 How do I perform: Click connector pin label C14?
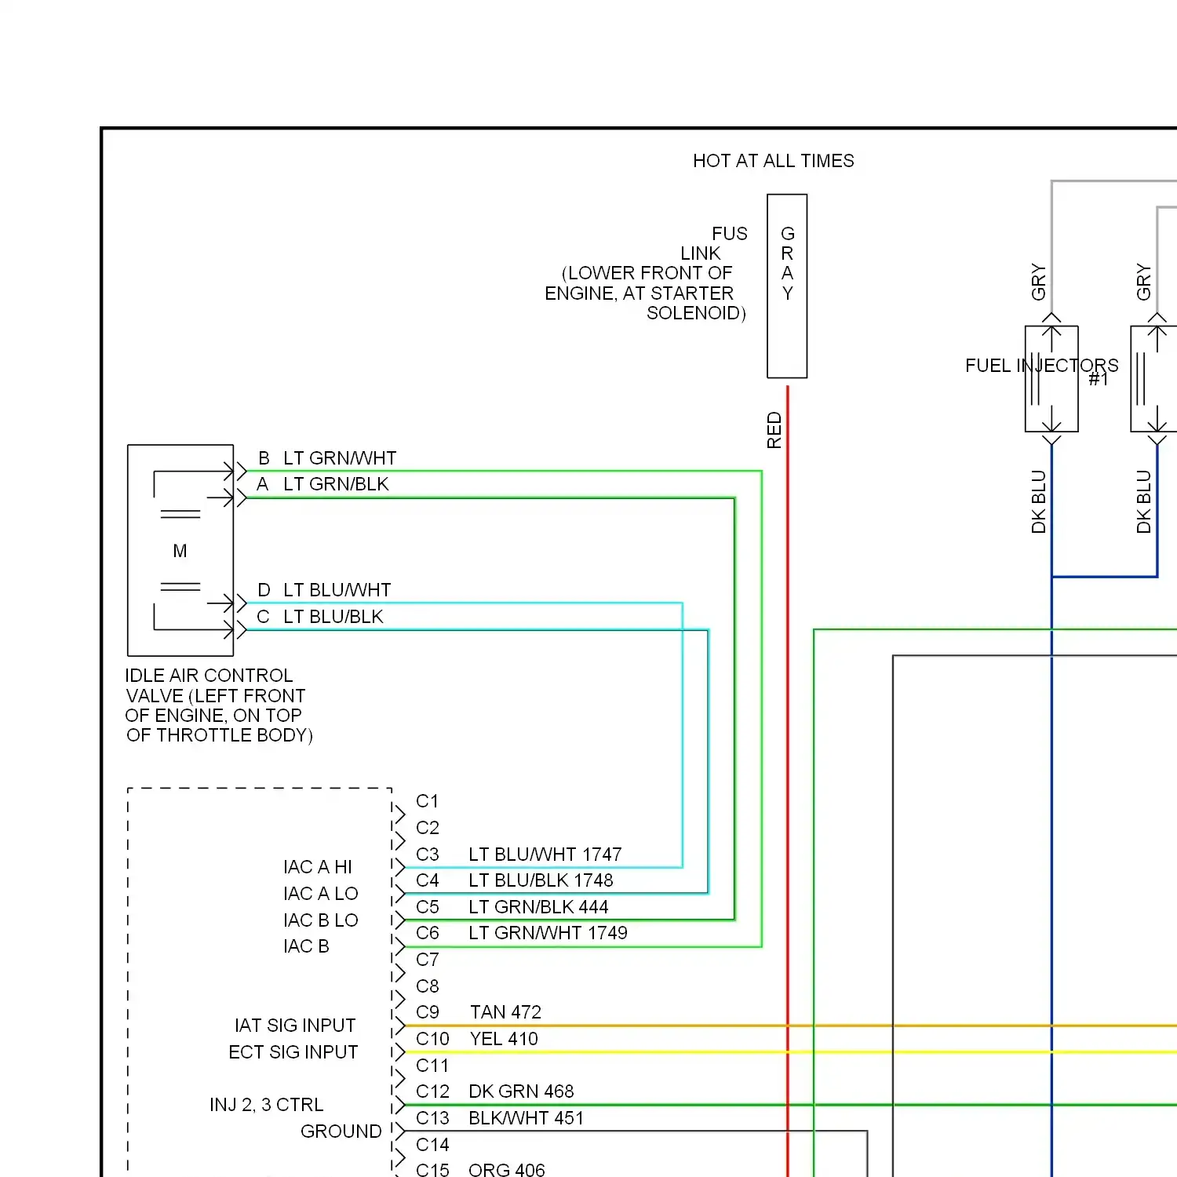point(432,1145)
